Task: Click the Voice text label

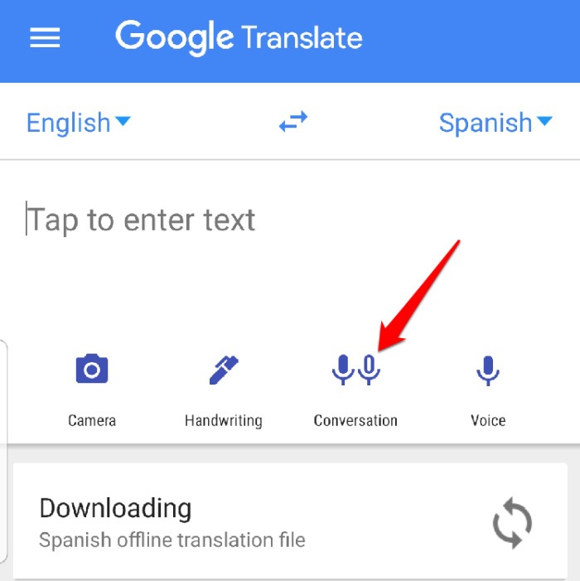Action: click(x=488, y=420)
